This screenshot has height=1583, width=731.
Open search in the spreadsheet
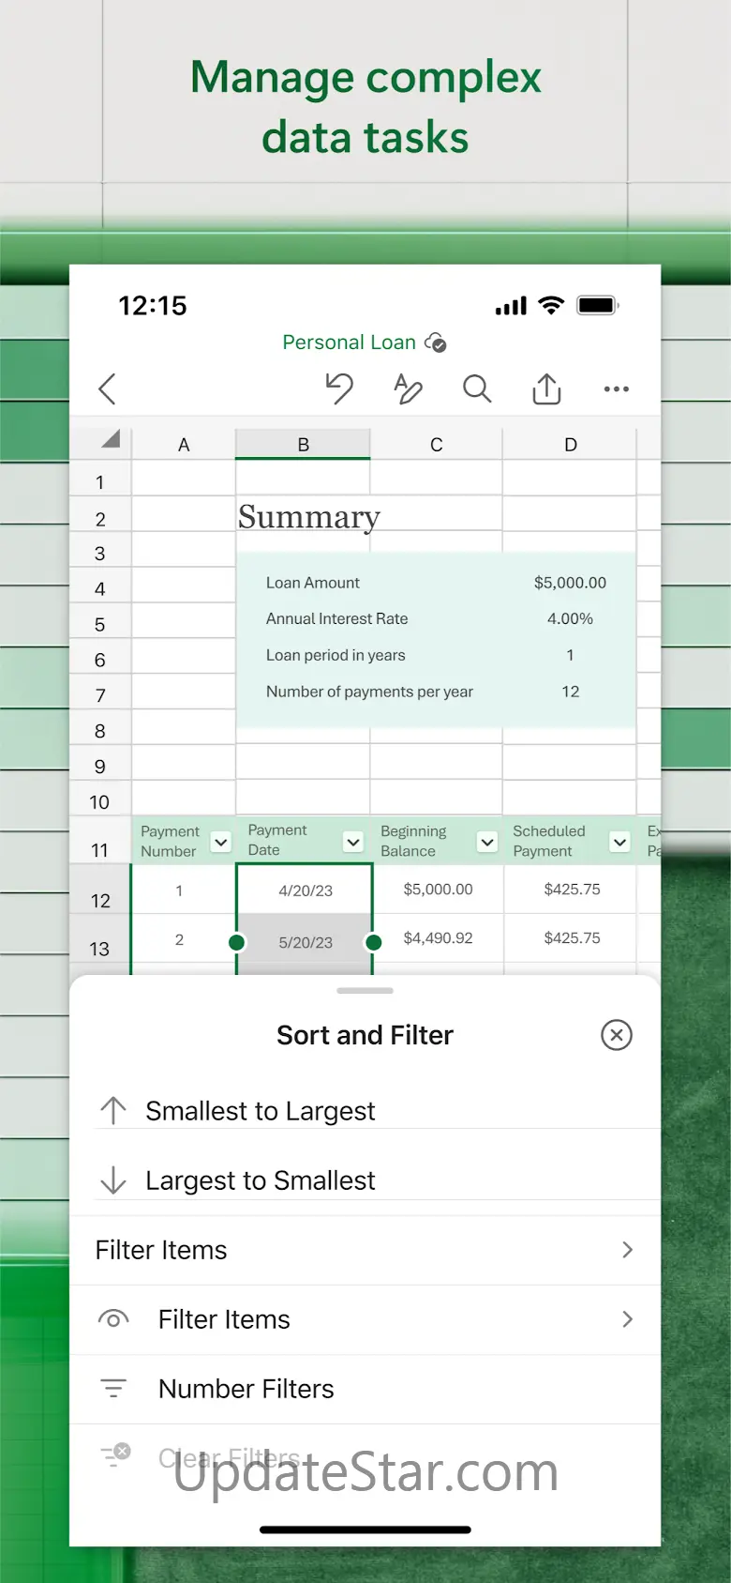(x=477, y=388)
